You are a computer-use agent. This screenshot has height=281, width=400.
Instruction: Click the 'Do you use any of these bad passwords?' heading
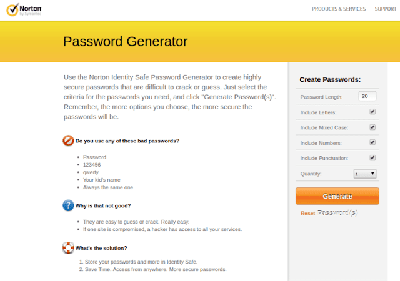coord(127,140)
